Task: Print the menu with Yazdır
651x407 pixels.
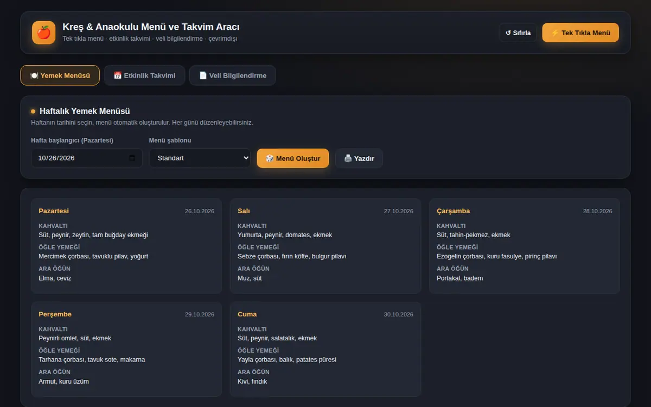Action: [359, 158]
